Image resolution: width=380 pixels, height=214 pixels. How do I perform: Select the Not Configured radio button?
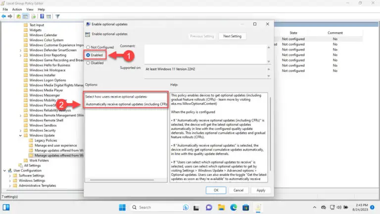[88, 47]
